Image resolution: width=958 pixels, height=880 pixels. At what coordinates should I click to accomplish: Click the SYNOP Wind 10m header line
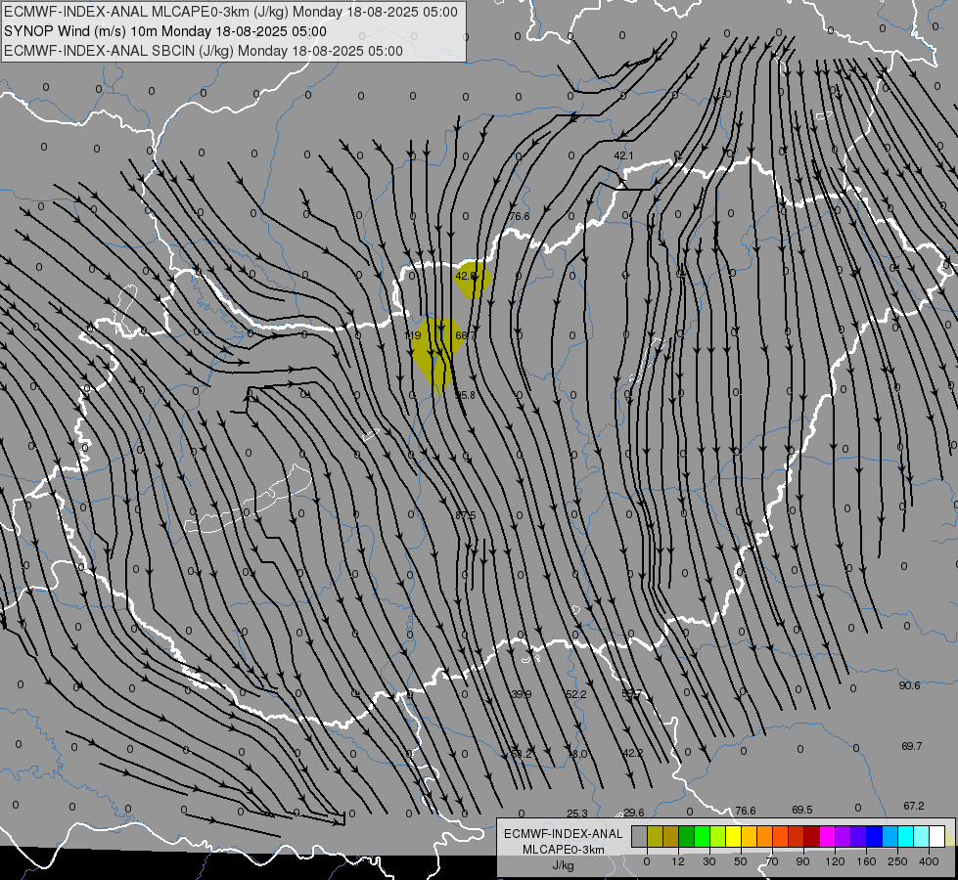165,31
